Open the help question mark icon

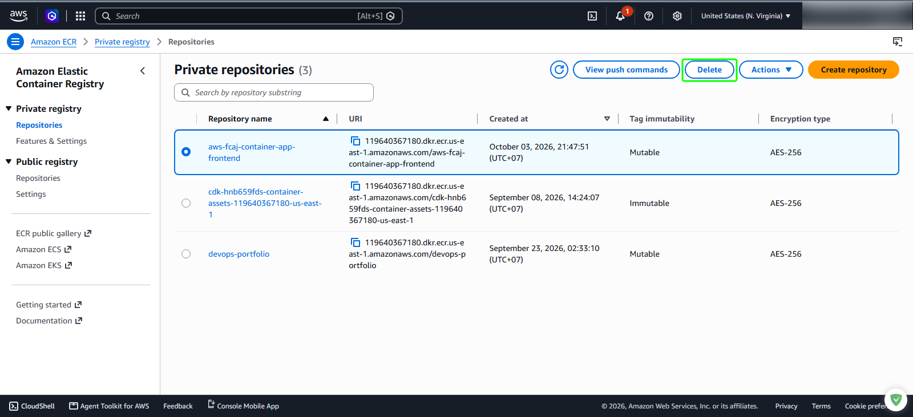pos(649,16)
